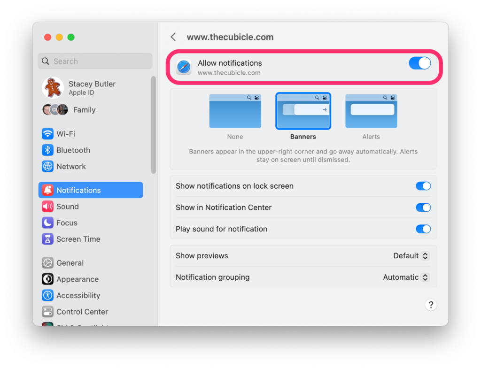Image resolution: width=481 pixels, height=369 pixels.
Task: Open Accessibility settings label
Action: click(78, 295)
